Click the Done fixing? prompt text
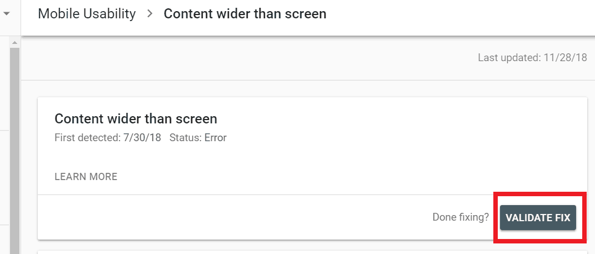The width and height of the screenshot is (595, 254). click(x=461, y=217)
